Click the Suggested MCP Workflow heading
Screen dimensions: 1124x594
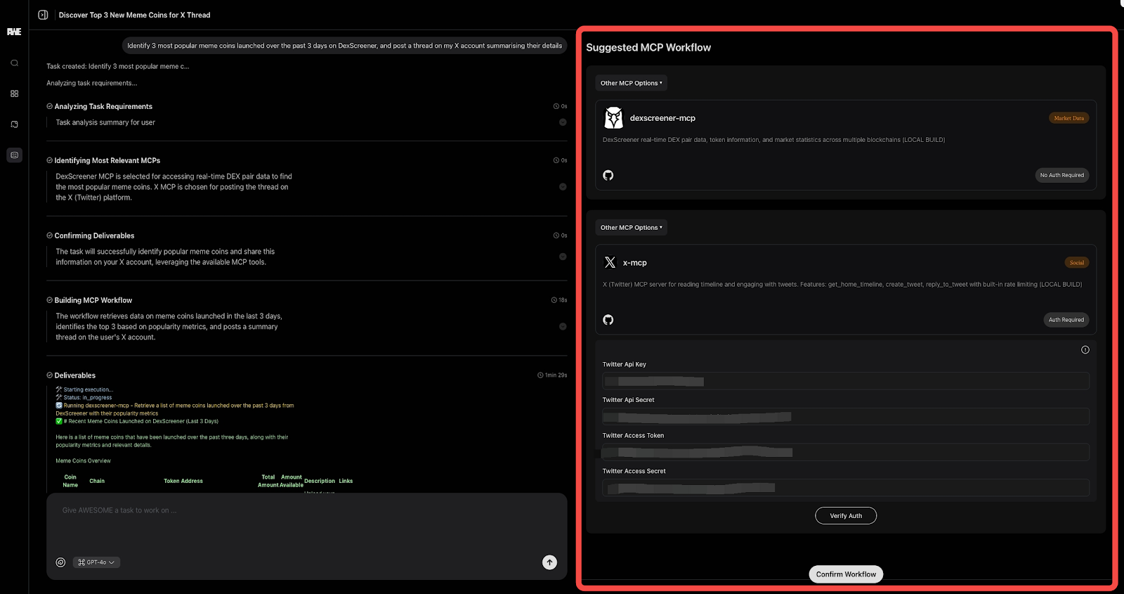click(648, 47)
